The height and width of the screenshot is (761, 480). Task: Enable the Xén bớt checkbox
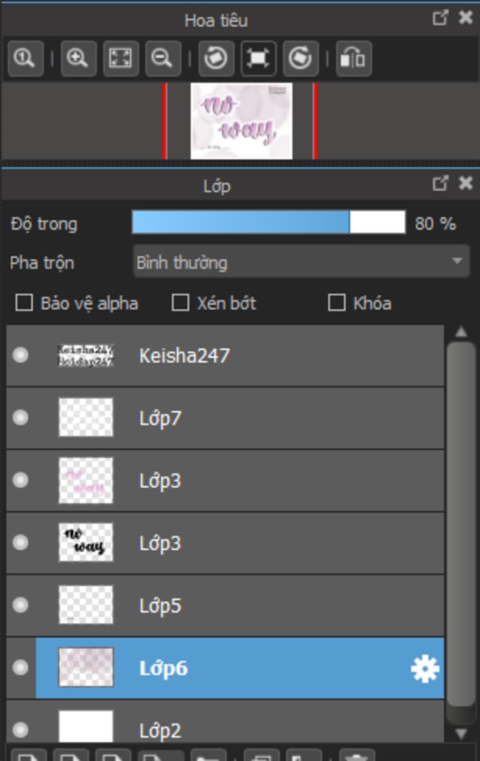click(x=180, y=303)
